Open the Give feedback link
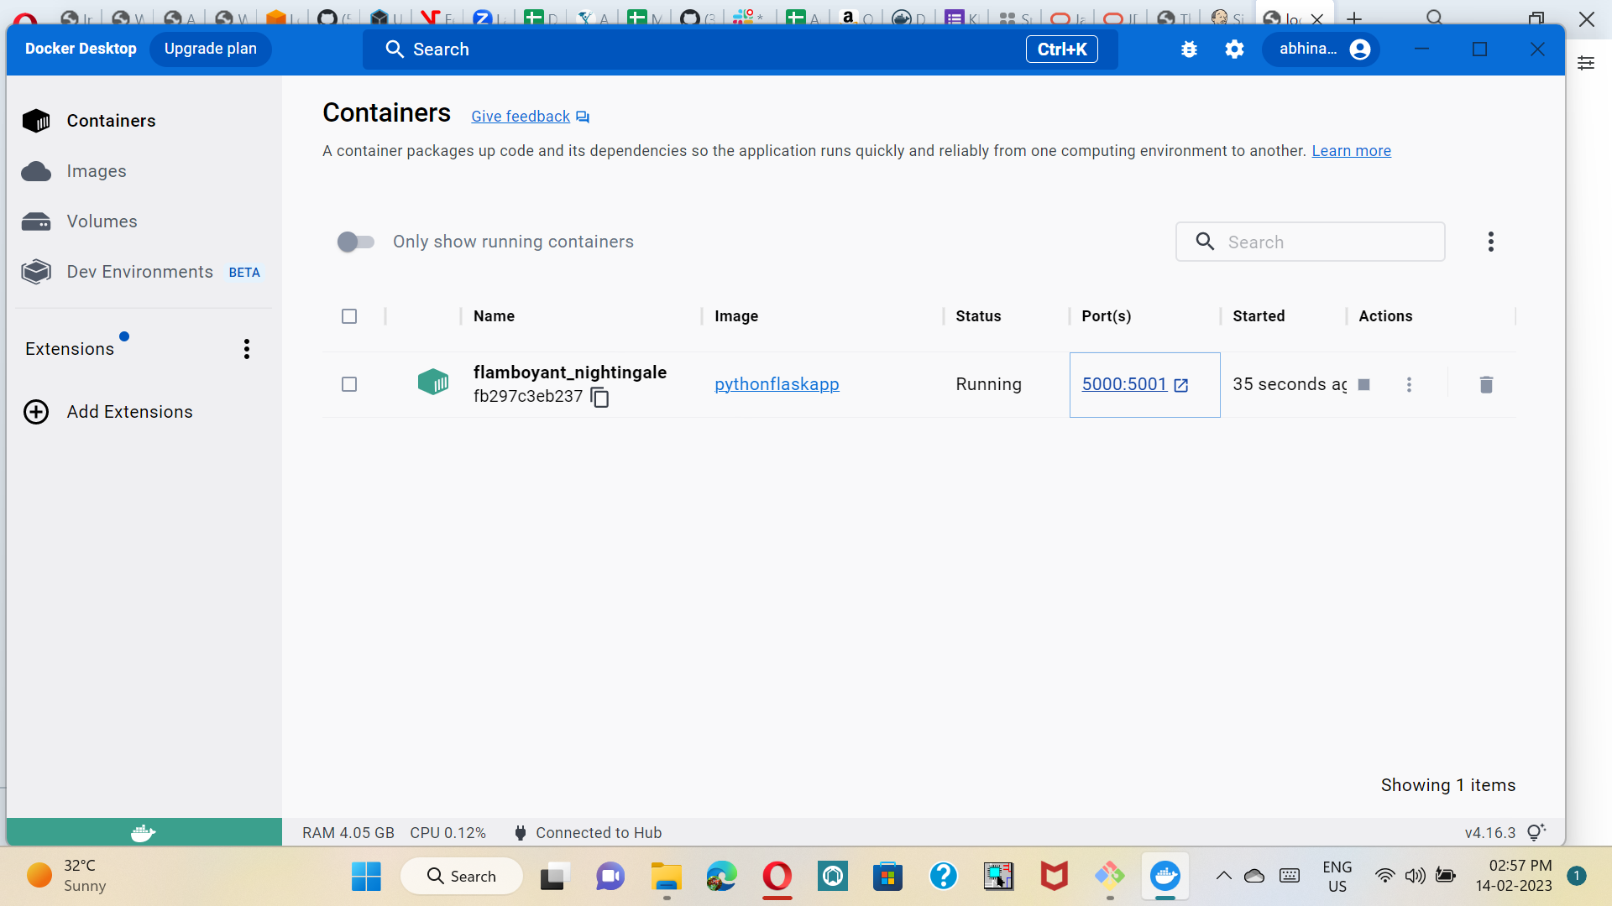This screenshot has height=906, width=1612. [519, 116]
